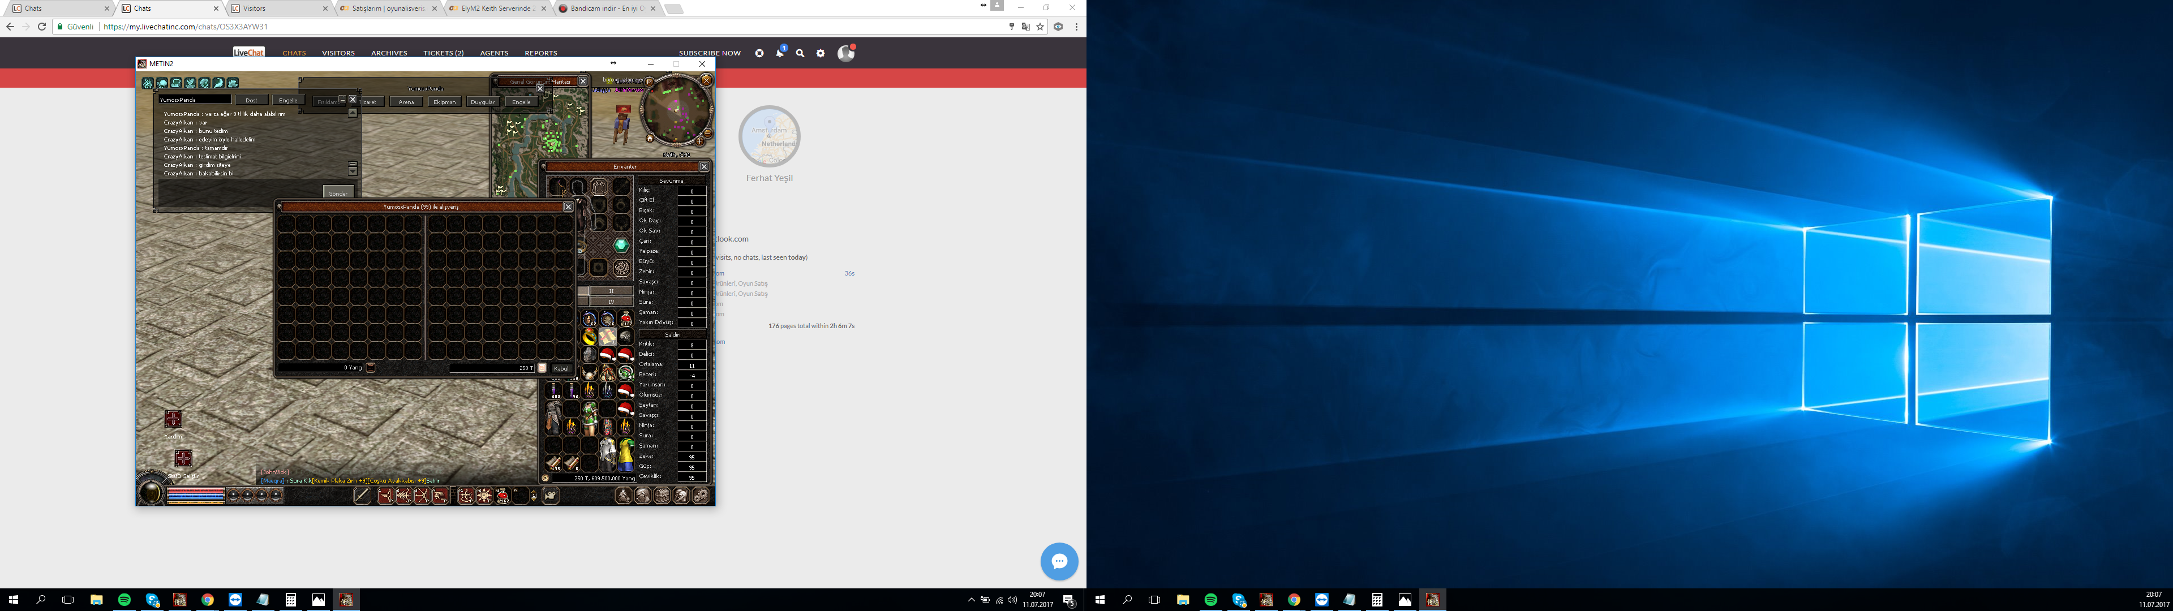Viewport: 2173px width, 611px height.
Task: Select inventory page IV tab
Action: 612,302
